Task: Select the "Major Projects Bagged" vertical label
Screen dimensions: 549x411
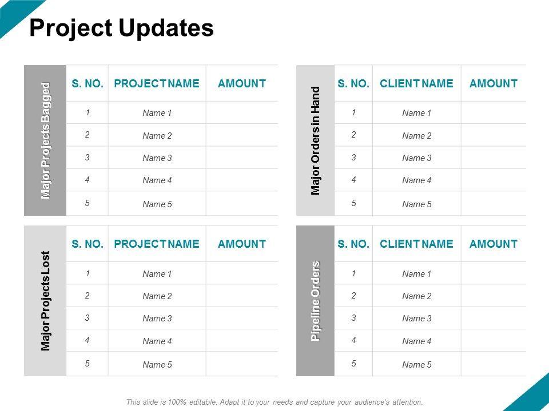Action: pyautogui.click(x=45, y=140)
